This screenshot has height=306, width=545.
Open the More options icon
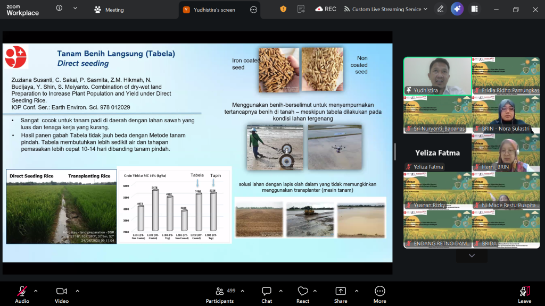379,294
